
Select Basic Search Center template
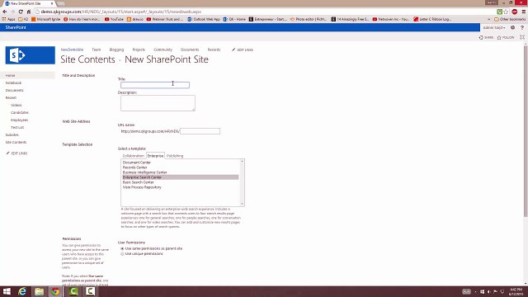[138, 182]
